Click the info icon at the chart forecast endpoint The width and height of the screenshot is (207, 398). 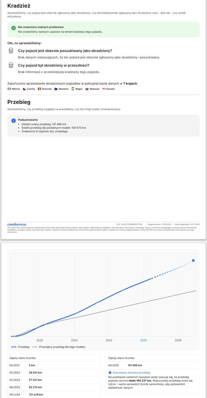pyautogui.click(x=193, y=261)
